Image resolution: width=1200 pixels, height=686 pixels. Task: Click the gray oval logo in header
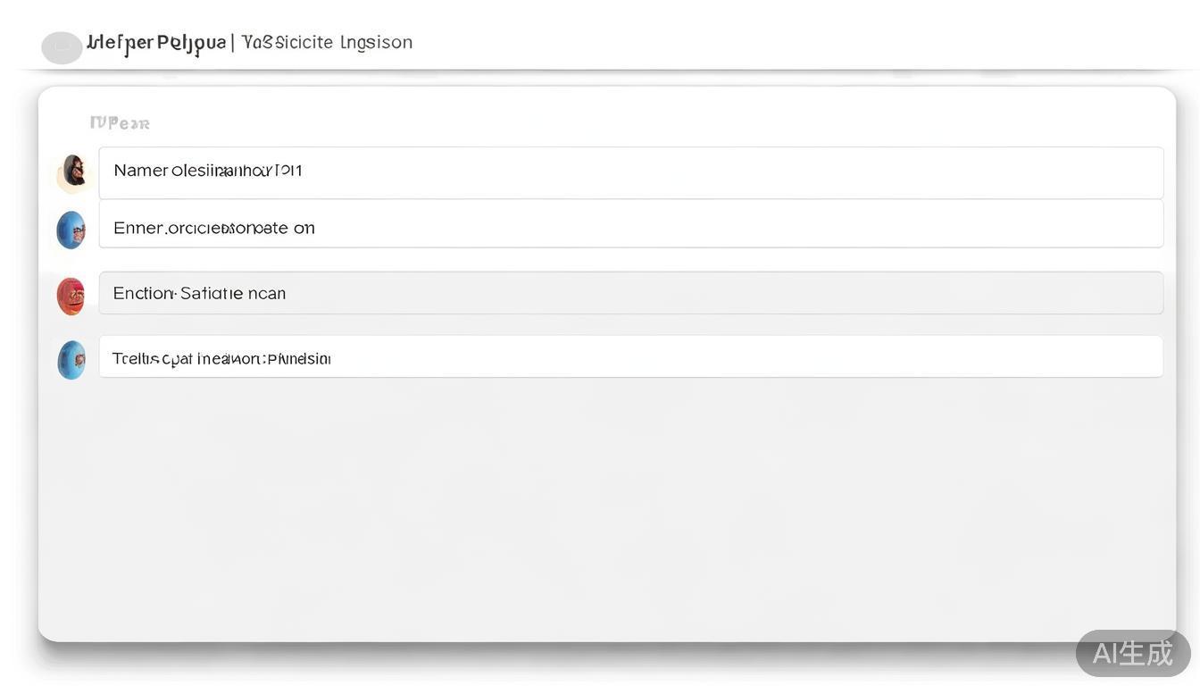click(62, 47)
